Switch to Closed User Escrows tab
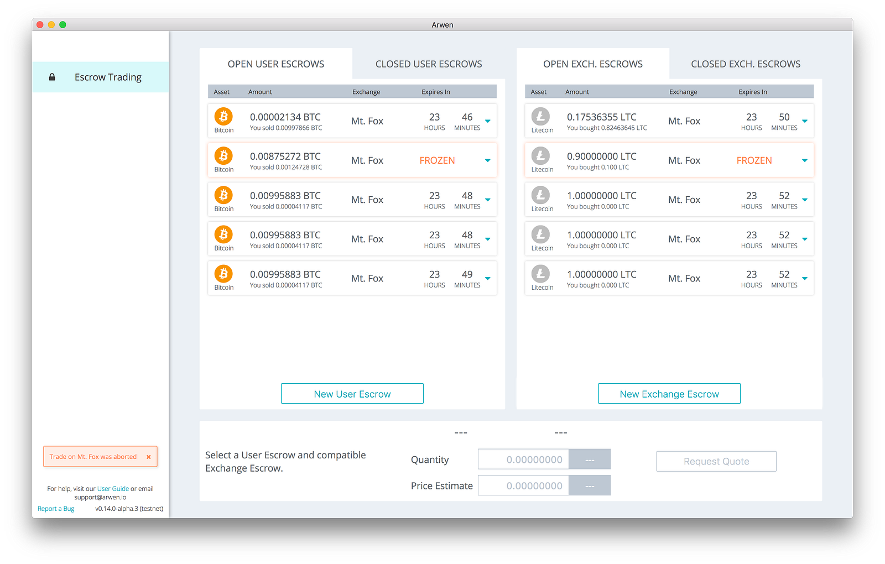Image resolution: width=885 pixels, height=564 pixels. click(429, 64)
